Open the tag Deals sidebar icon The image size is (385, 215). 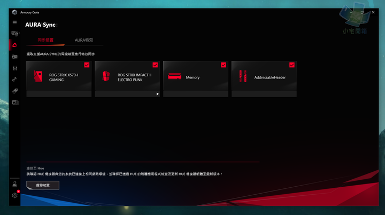coord(15,91)
